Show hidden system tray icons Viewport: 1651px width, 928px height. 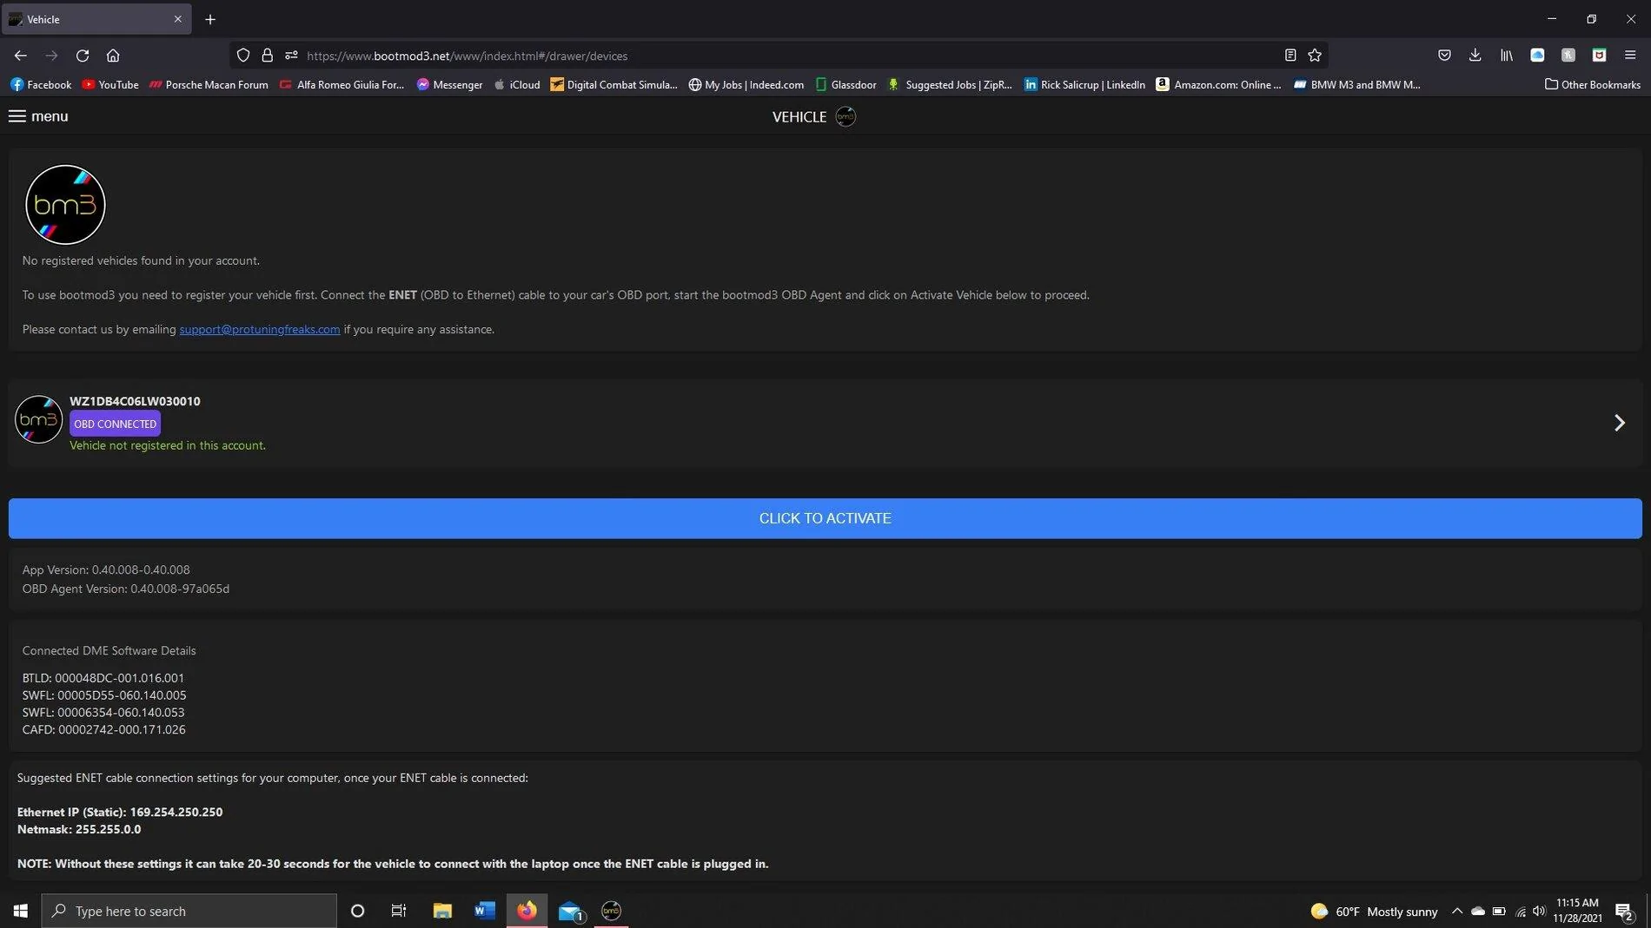pos(1457,911)
